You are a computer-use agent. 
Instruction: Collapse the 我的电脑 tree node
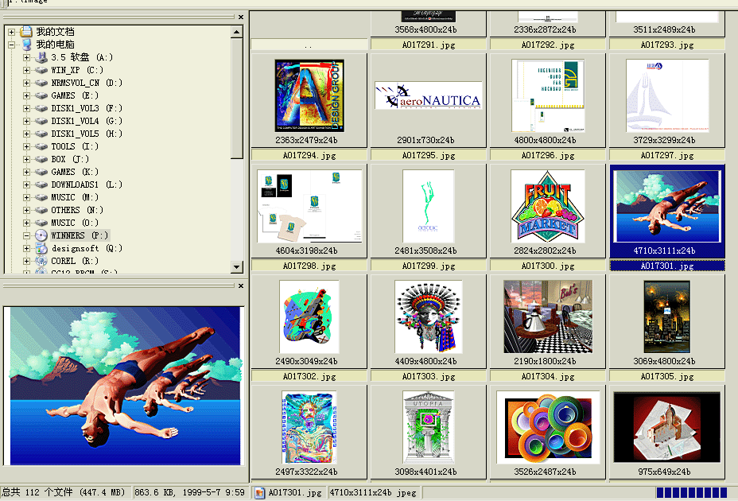coord(11,45)
